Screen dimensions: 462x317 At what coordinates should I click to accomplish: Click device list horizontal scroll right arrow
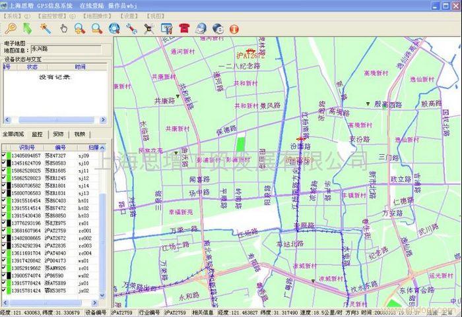94,303
